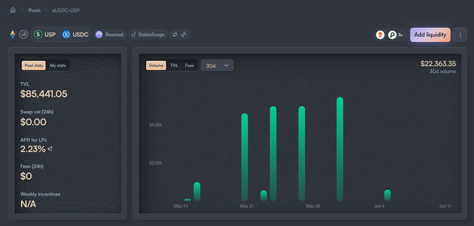Viewport: 474px width, 226px height.
Task: Click the USDC token icon
Action: click(x=66, y=35)
